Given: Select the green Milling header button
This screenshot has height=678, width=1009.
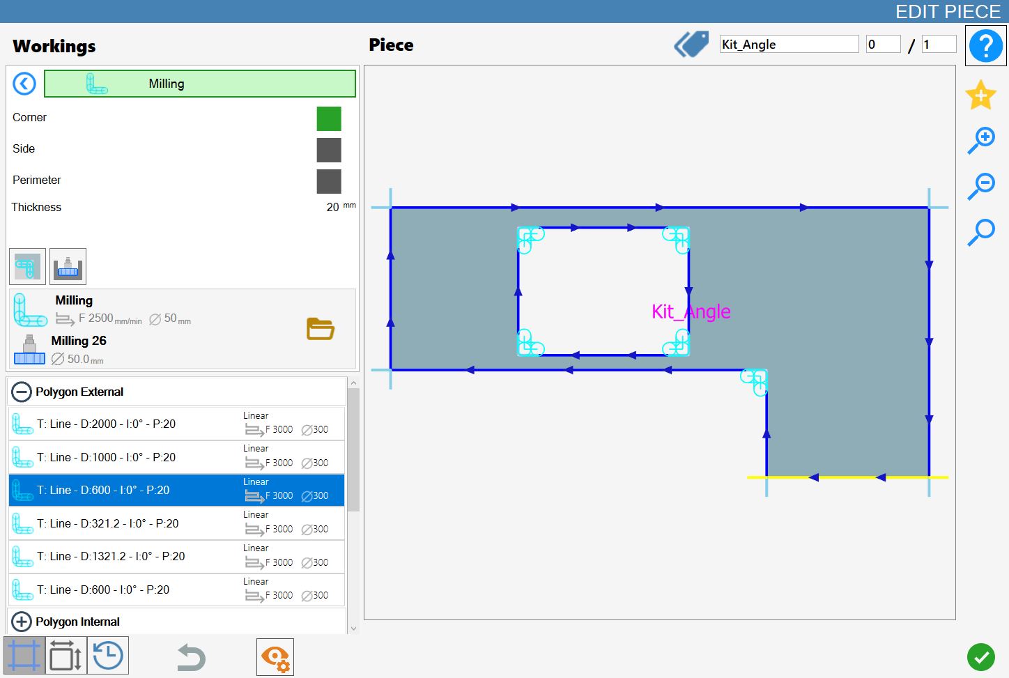Looking at the screenshot, I should [200, 84].
